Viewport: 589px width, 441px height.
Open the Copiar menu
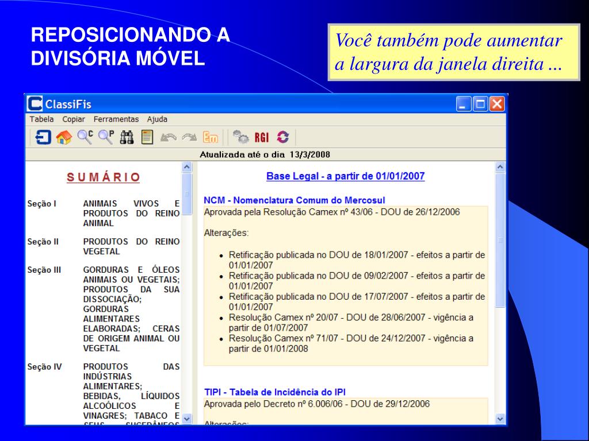(74, 119)
